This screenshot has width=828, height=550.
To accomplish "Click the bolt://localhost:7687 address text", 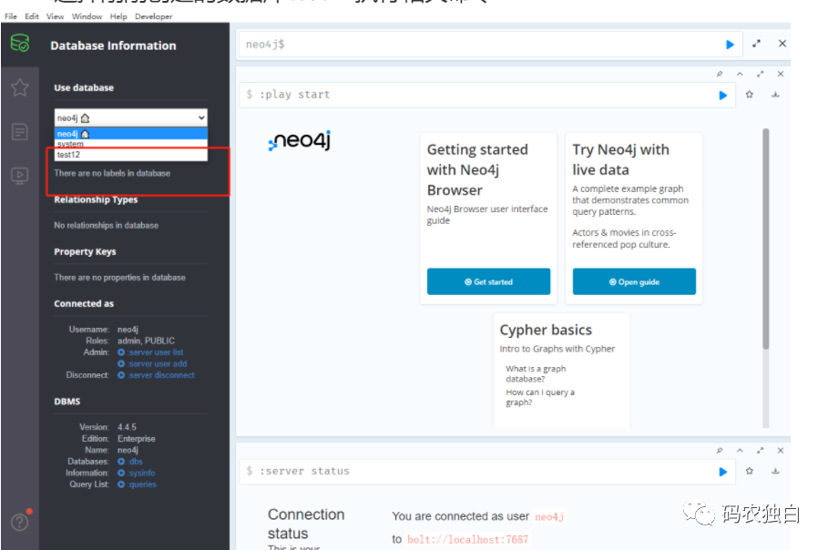I will [x=468, y=539].
